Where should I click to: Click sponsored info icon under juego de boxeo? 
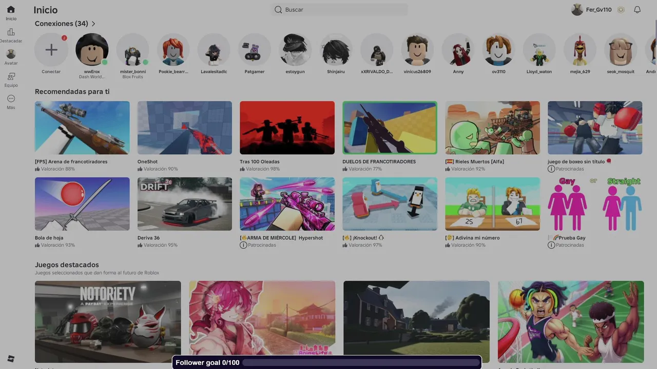[551, 169]
